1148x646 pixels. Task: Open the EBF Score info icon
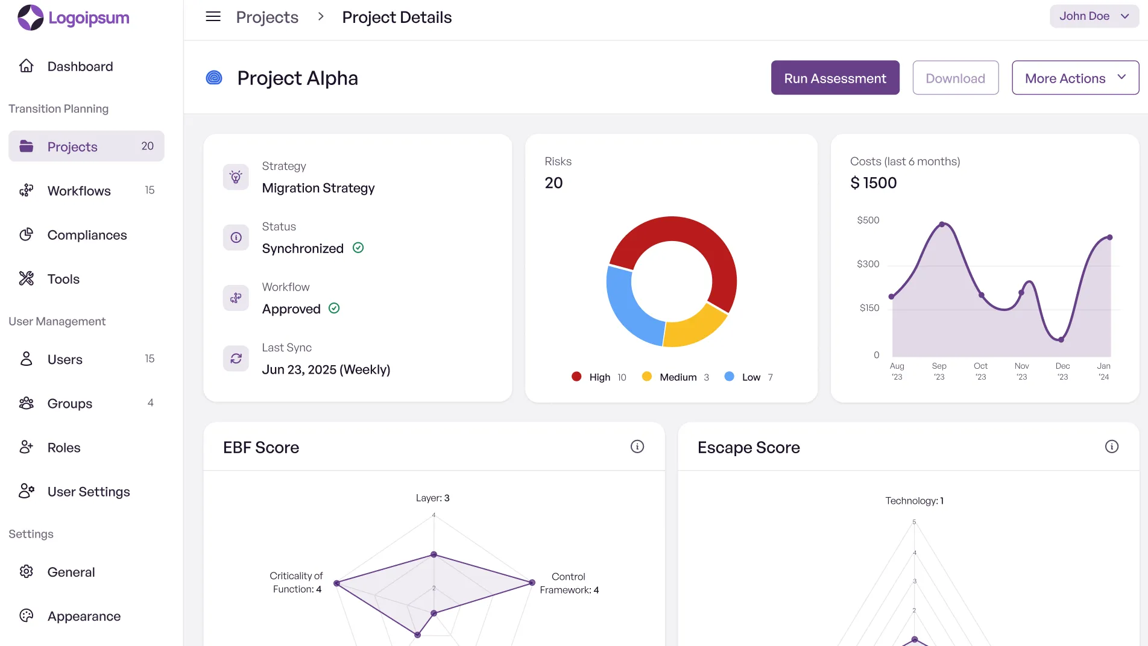[637, 447]
